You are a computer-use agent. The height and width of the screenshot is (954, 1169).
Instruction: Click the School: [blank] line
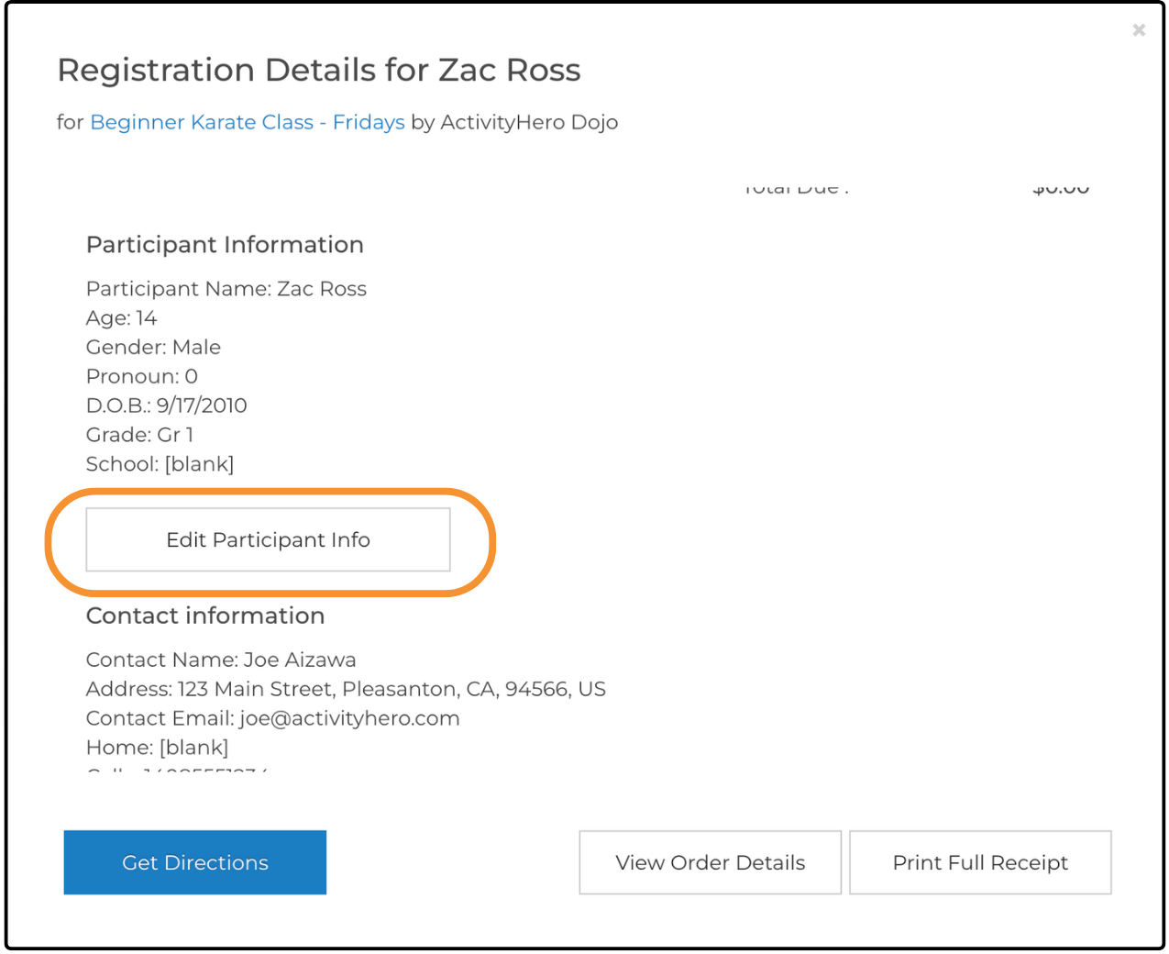click(160, 464)
